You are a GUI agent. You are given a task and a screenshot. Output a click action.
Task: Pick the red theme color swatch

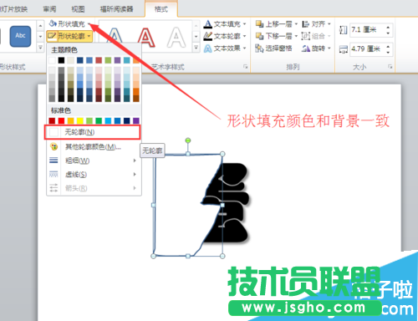click(x=99, y=60)
